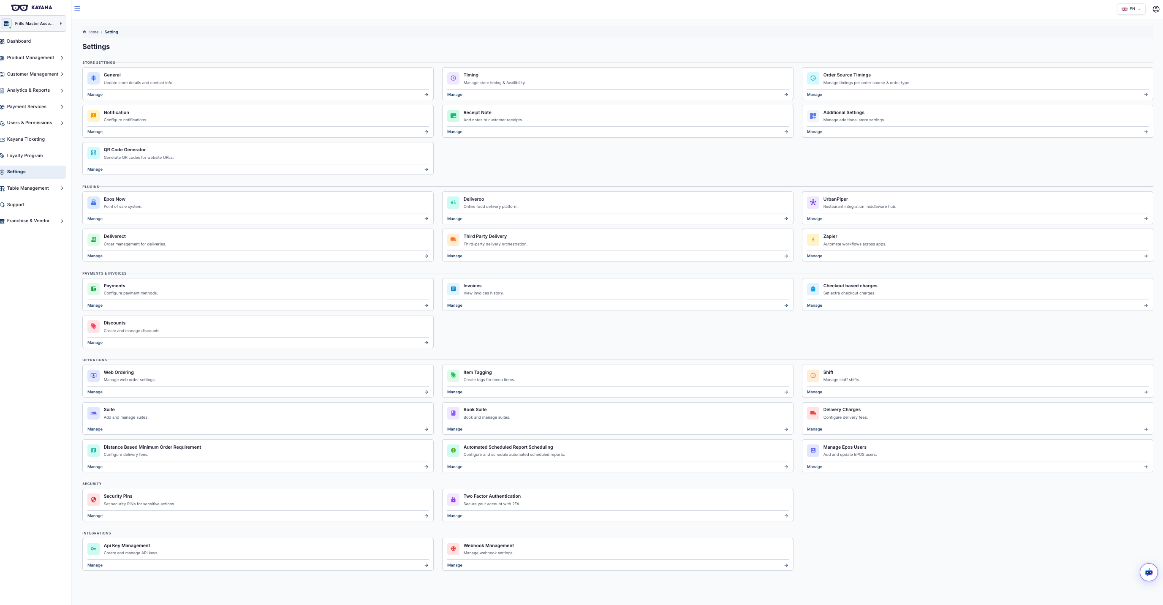Click the Security Pins shield icon
Screen dimensions: 1163x605
pos(93,500)
